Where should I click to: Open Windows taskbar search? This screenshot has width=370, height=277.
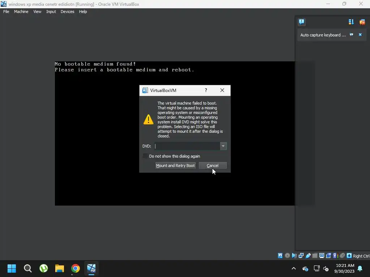pos(27,268)
